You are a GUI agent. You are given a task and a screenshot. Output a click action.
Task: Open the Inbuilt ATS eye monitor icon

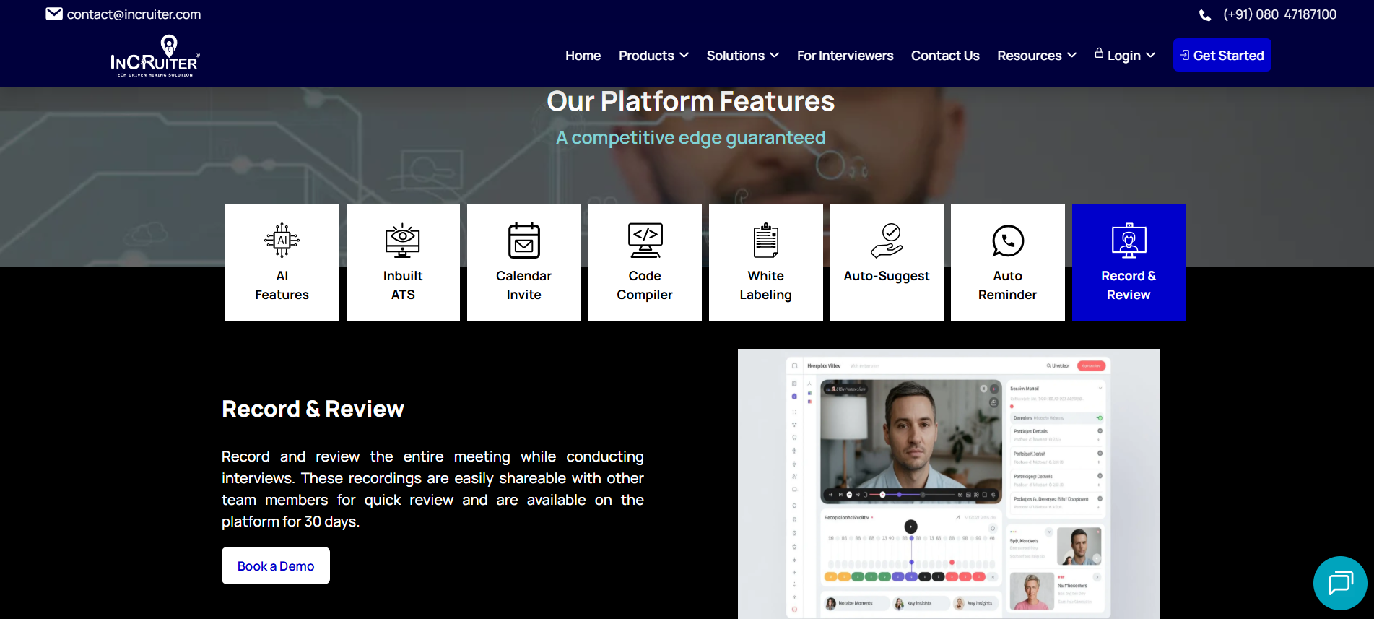coord(403,241)
